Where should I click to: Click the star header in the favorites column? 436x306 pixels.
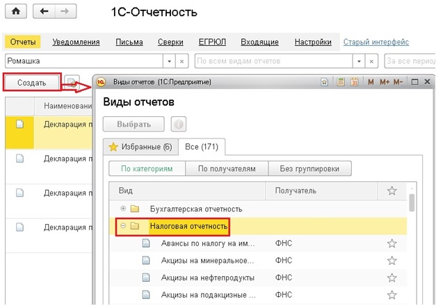[391, 191]
